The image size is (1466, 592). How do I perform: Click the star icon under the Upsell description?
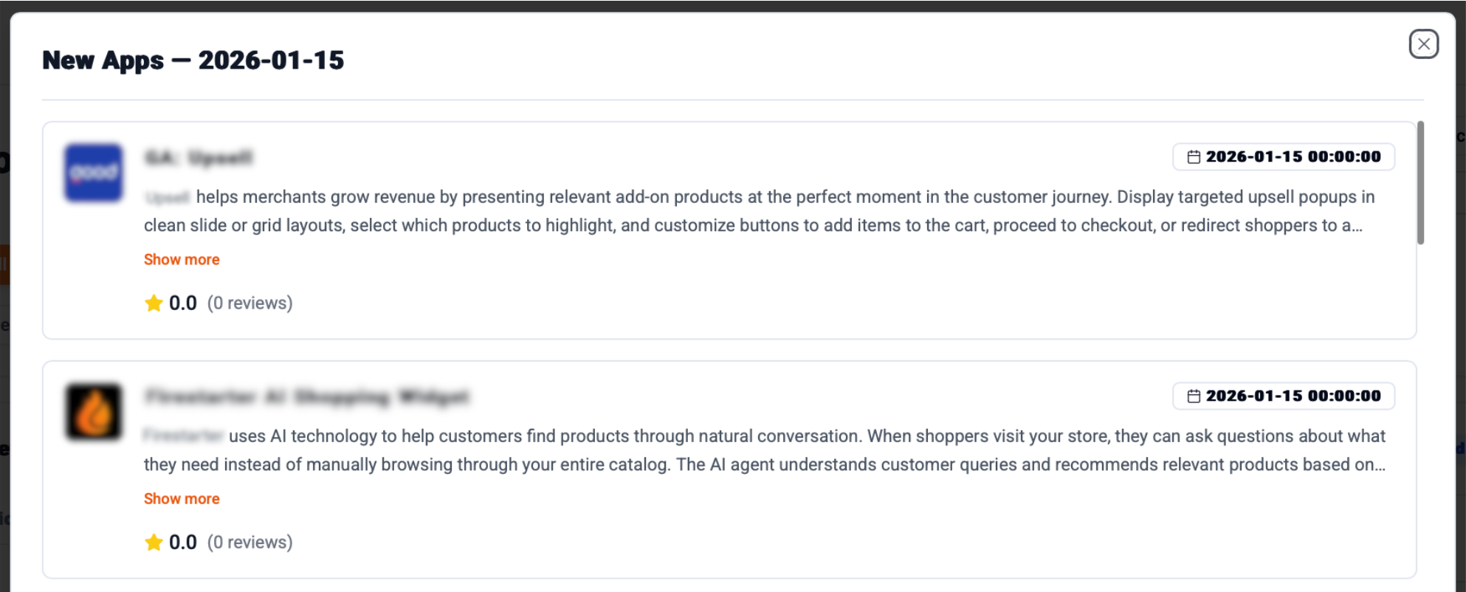coord(154,303)
